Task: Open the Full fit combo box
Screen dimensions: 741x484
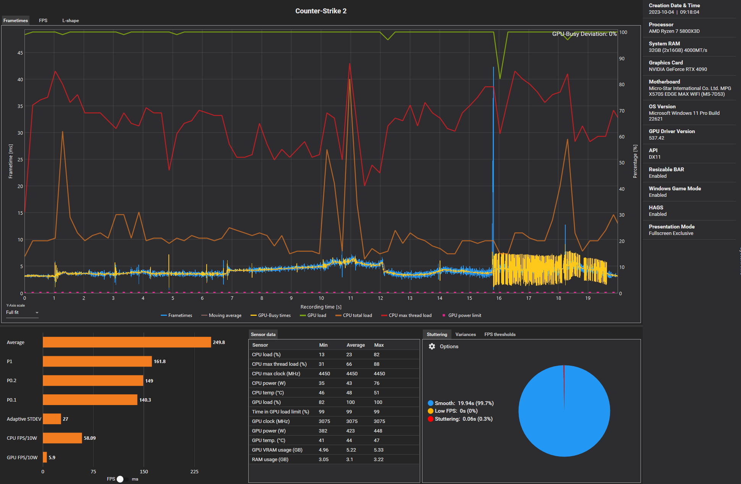Action: pyautogui.click(x=21, y=312)
